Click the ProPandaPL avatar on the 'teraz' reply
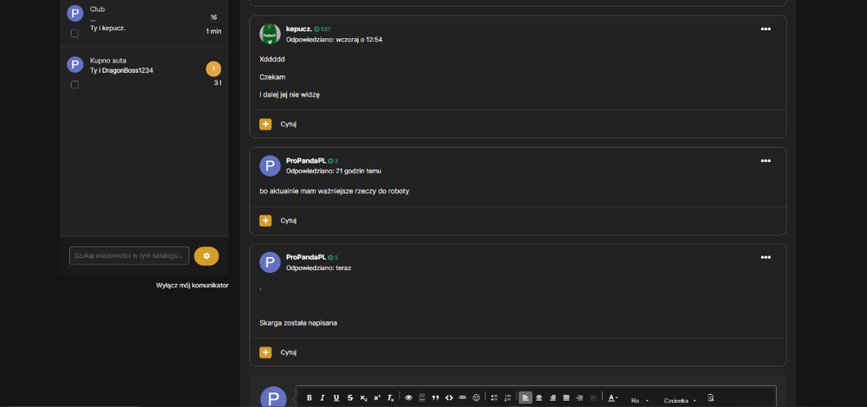The image size is (867, 407). click(x=270, y=262)
